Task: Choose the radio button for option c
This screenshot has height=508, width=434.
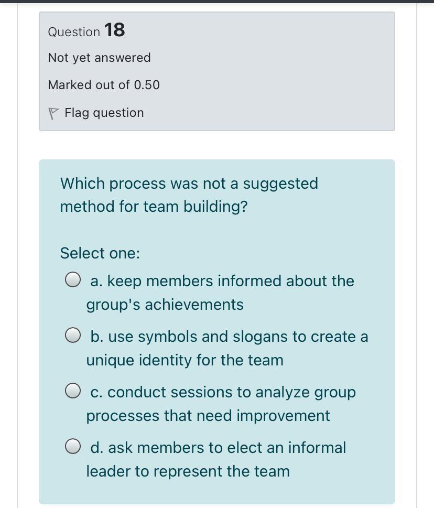Action: click(73, 391)
